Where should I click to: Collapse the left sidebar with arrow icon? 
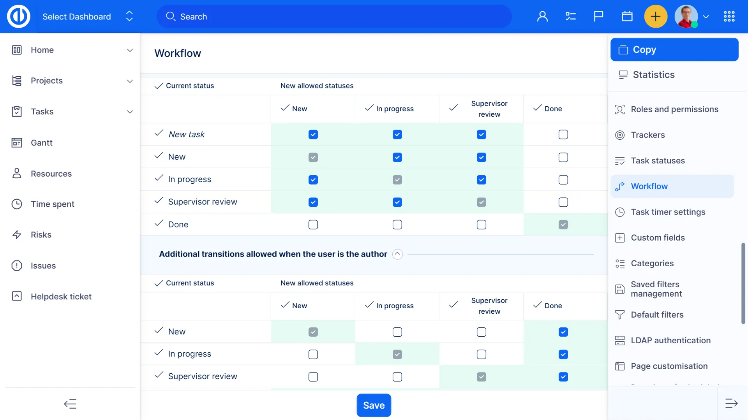70,404
